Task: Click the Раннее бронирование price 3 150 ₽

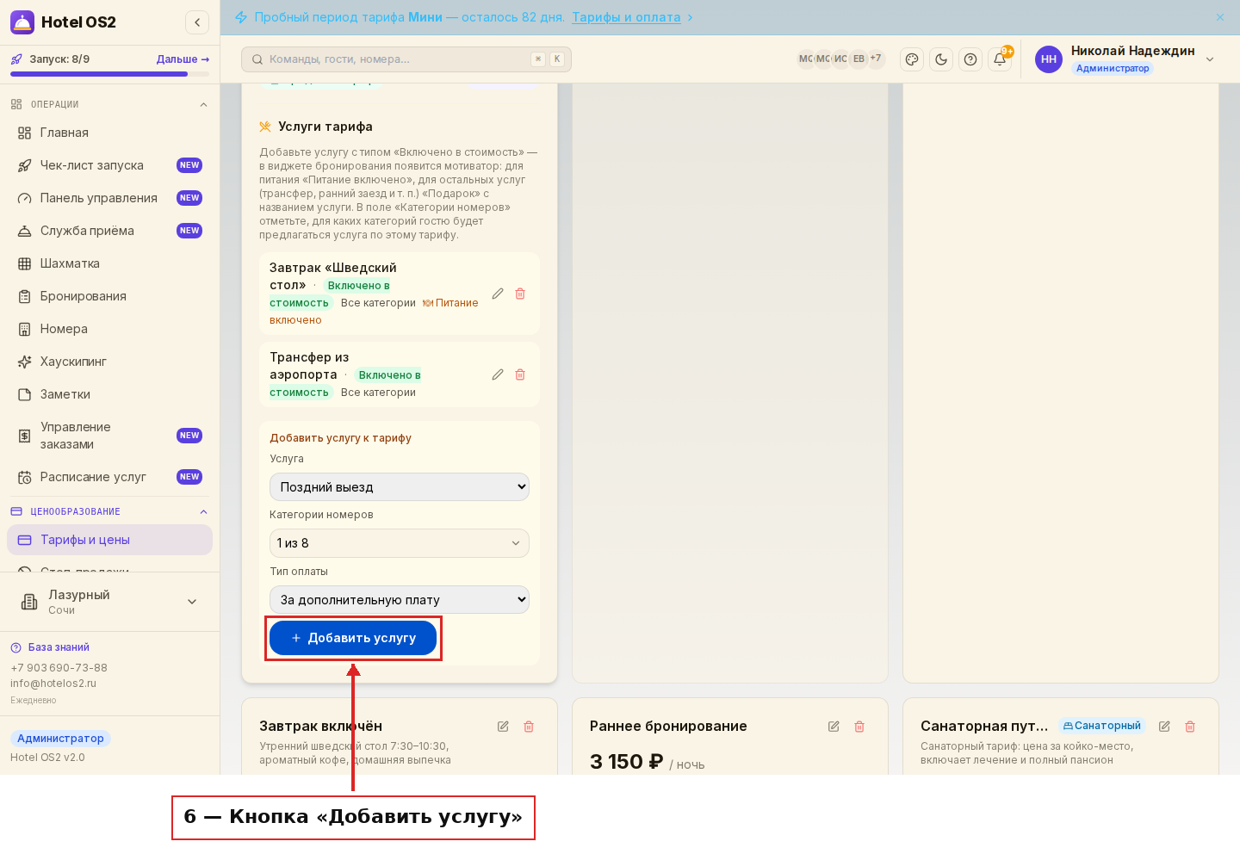Action: click(626, 762)
